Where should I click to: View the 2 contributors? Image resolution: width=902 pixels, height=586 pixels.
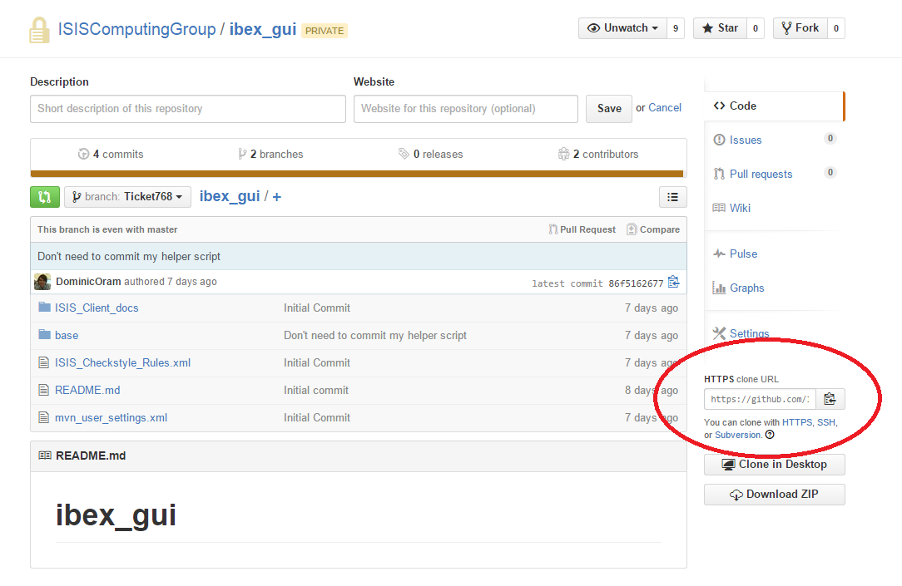tap(598, 154)
